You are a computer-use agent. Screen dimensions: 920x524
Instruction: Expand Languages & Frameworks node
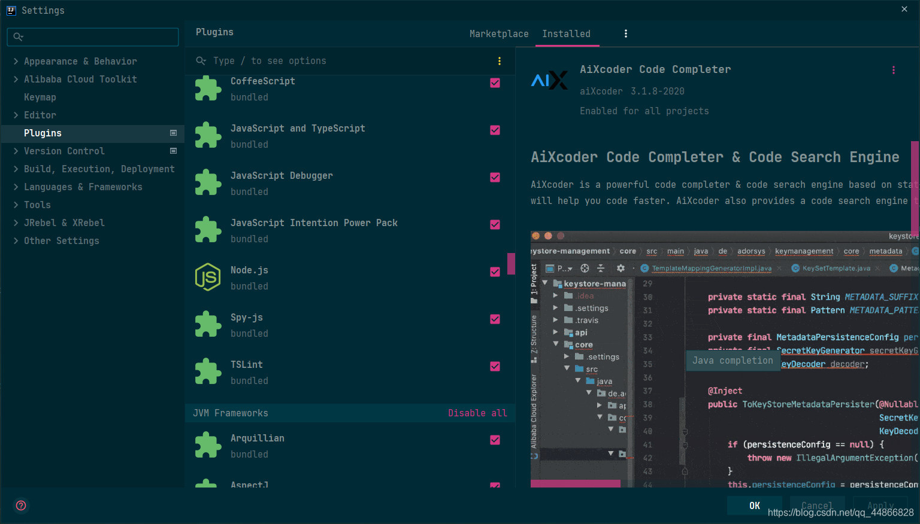click(x=16, y=187)
